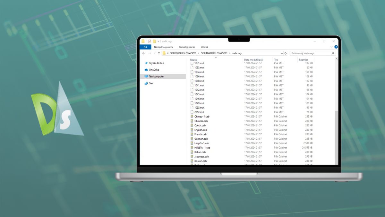Go up one folder level arrow
Viewport: 385px width, 217px height.
pos(159,53)
